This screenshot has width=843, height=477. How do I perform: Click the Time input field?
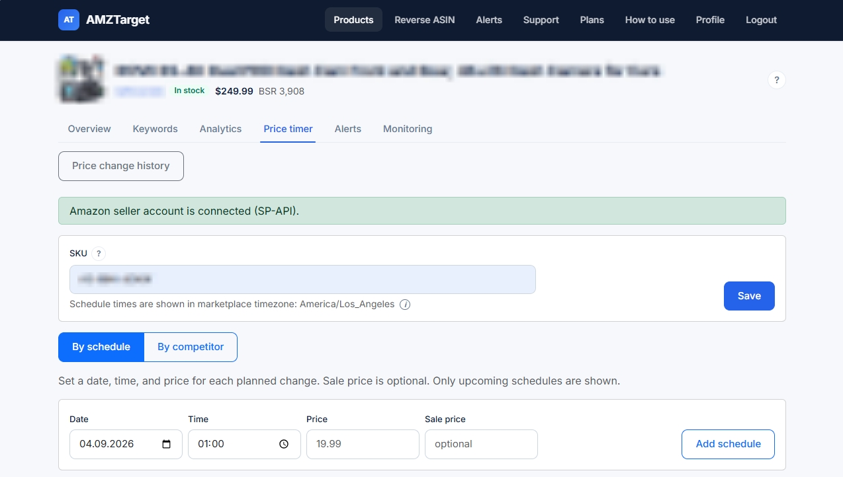coord(244,444)
